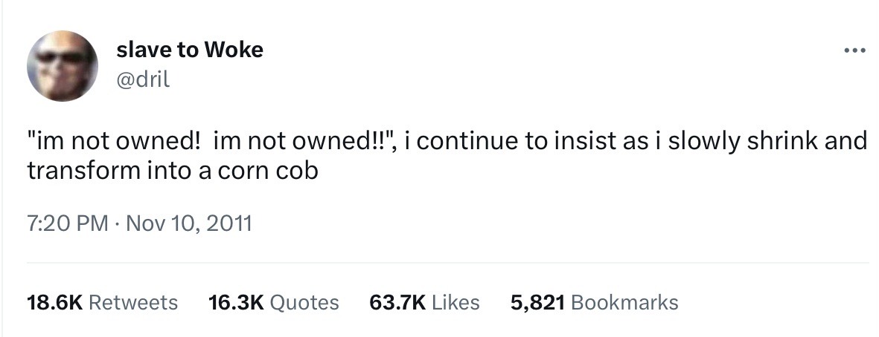The width and height of the screenshot is (879, 337).
Task: Click the 'Likes' label
Action: click(x=456, y=302)
